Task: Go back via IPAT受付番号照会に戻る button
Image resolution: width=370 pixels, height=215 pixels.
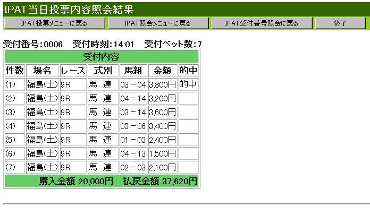Action: [261, 23]
